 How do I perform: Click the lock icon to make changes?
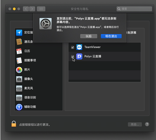pyautogui.click(x=14, y=124)
